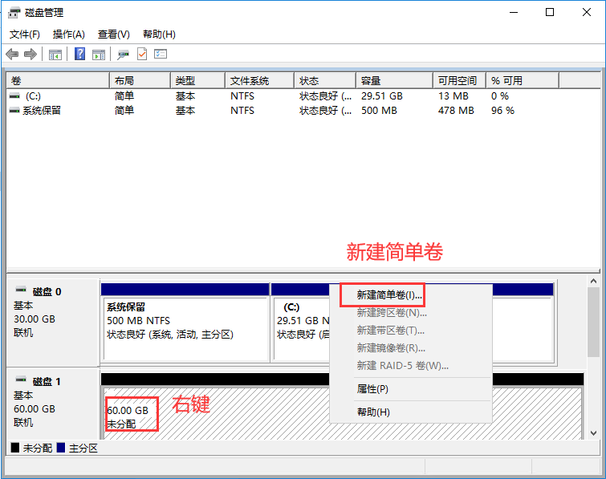Click the scroll down arrow of disk pane
The width and height of the screenshot is (606, 479).
click(x=594, y=433)
